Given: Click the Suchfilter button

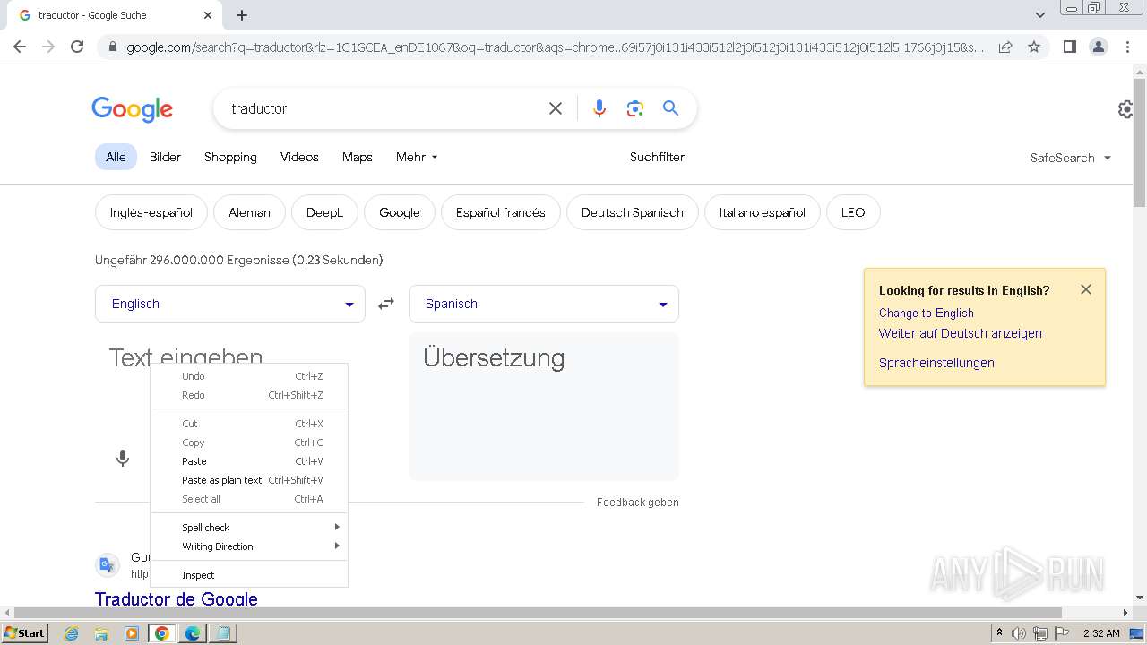Looking at the screenshot, I should click(657, 157).
